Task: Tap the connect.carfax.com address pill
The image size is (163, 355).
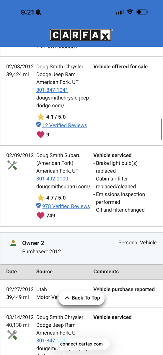Action: (x=81, y=344)
